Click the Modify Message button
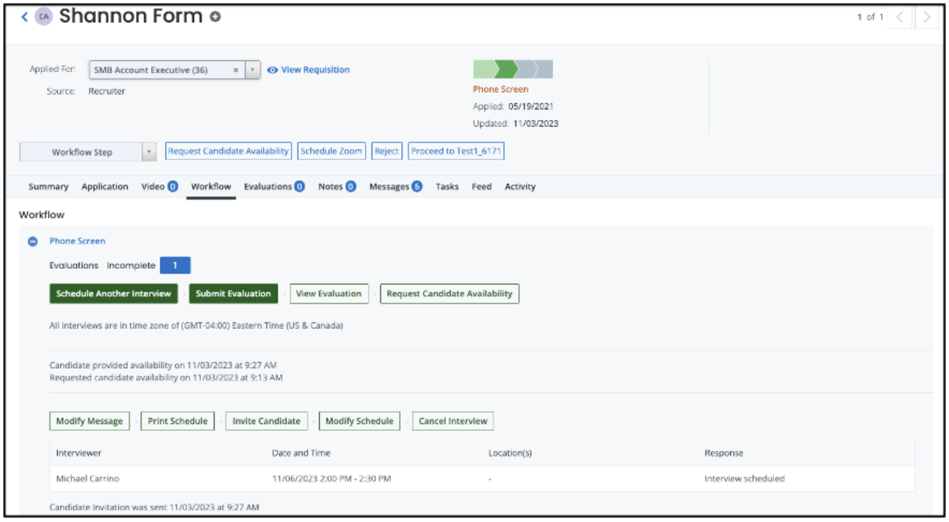The width and height of the screenshot is (949, 522). tap(89, 421)
